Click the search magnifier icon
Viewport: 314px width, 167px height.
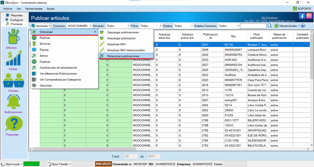pyautogui.click(x=270, y=26)
